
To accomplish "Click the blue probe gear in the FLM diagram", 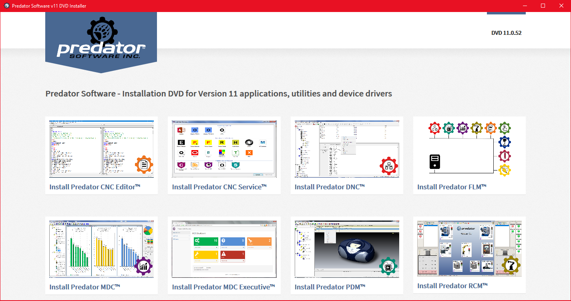I will click(505, 142).
